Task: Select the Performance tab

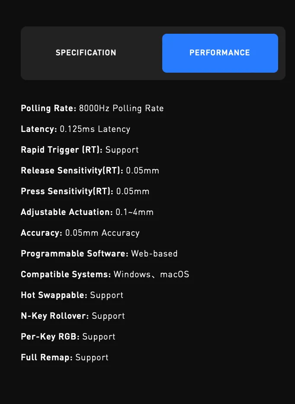Action: [x=220, y=53]
